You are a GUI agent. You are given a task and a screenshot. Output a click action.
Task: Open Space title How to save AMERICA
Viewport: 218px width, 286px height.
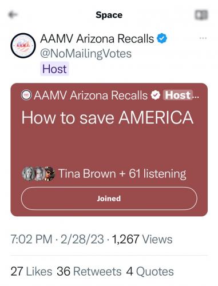(x=108, y=117)
